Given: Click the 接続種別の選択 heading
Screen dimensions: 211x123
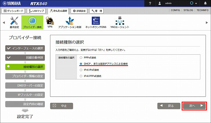Looking at the screenshot, I should pos(70,42).
